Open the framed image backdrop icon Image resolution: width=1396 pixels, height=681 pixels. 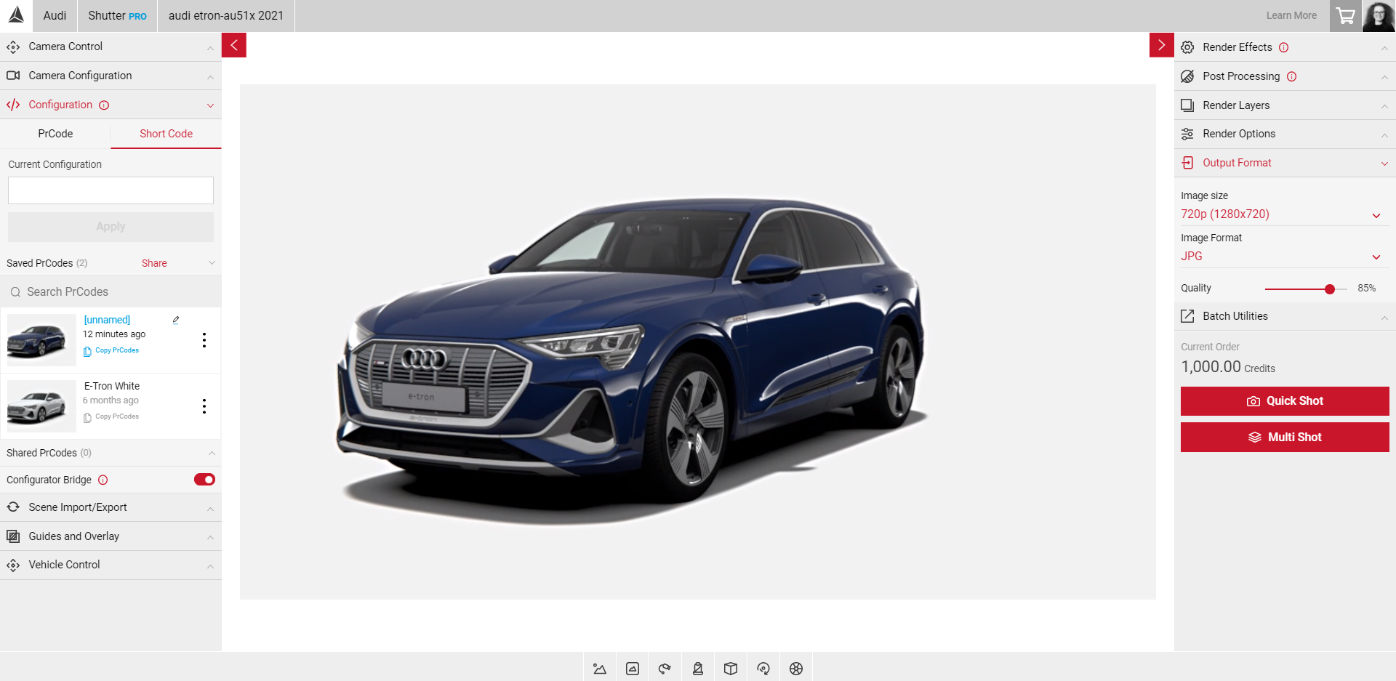tap(633, 669)
